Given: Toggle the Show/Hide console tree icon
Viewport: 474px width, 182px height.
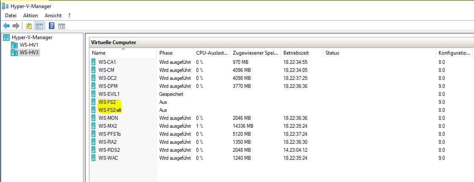Looking at the screenshot, I should [x=39, y=26].
